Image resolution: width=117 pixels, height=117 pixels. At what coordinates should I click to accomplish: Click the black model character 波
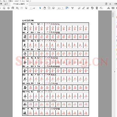coord(25,113)
